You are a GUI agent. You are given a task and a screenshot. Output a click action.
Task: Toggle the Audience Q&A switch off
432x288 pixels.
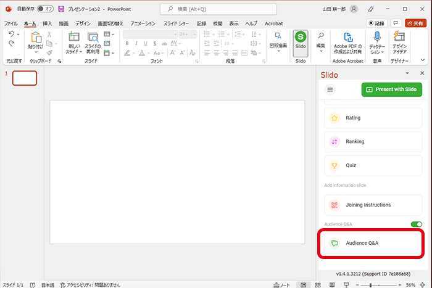[x=417, y=224]
